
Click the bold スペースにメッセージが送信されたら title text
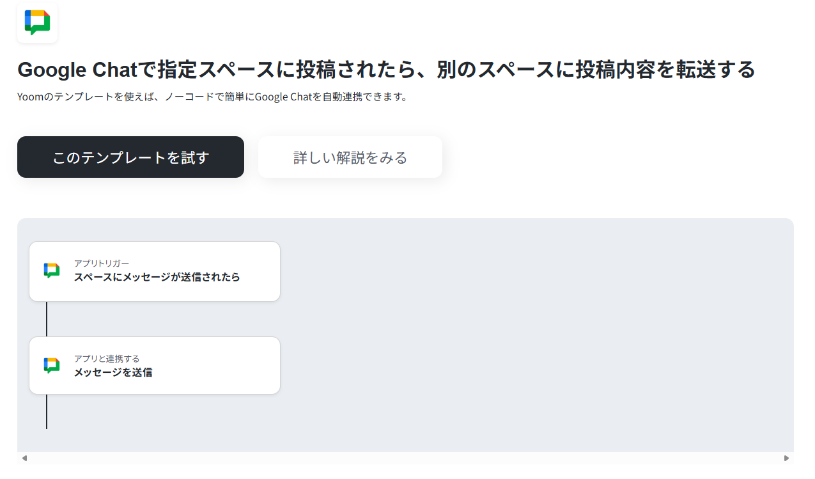click(x=157, y=277)
